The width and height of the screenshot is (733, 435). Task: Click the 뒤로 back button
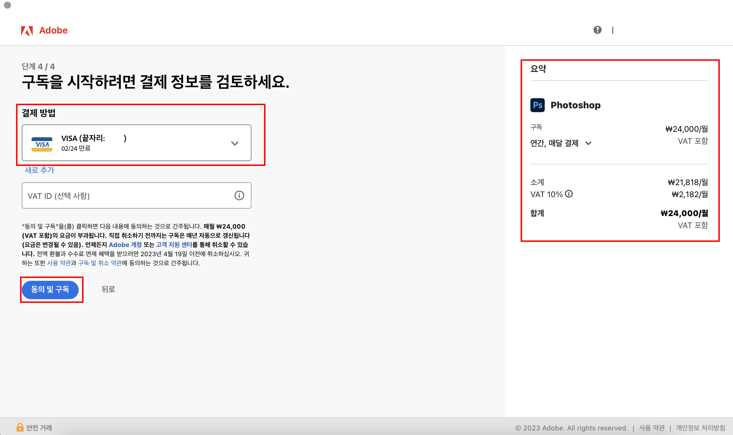[108, 290]
